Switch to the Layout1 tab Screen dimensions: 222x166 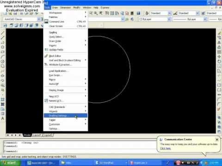(37, 135)
